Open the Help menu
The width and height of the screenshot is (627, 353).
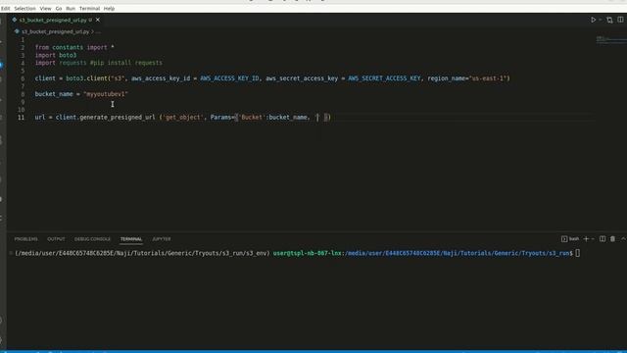(x=109, y=9)
